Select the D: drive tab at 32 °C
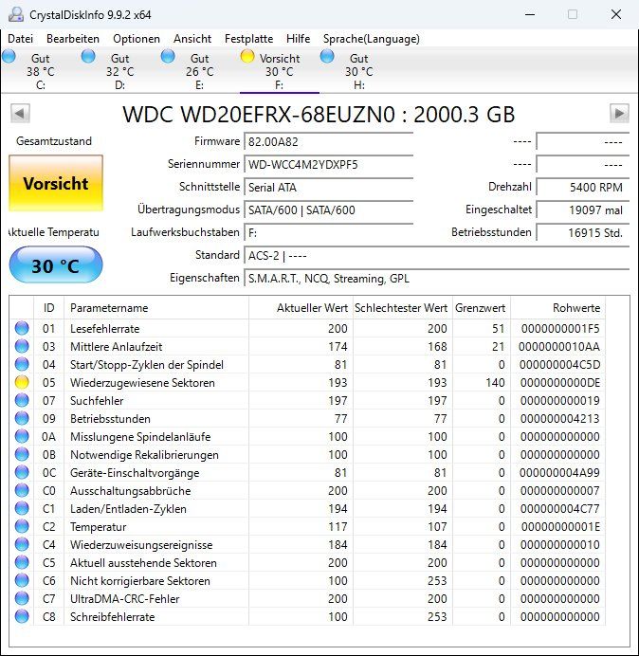Viewport: 639px width, 656px height. coord(120,71)
